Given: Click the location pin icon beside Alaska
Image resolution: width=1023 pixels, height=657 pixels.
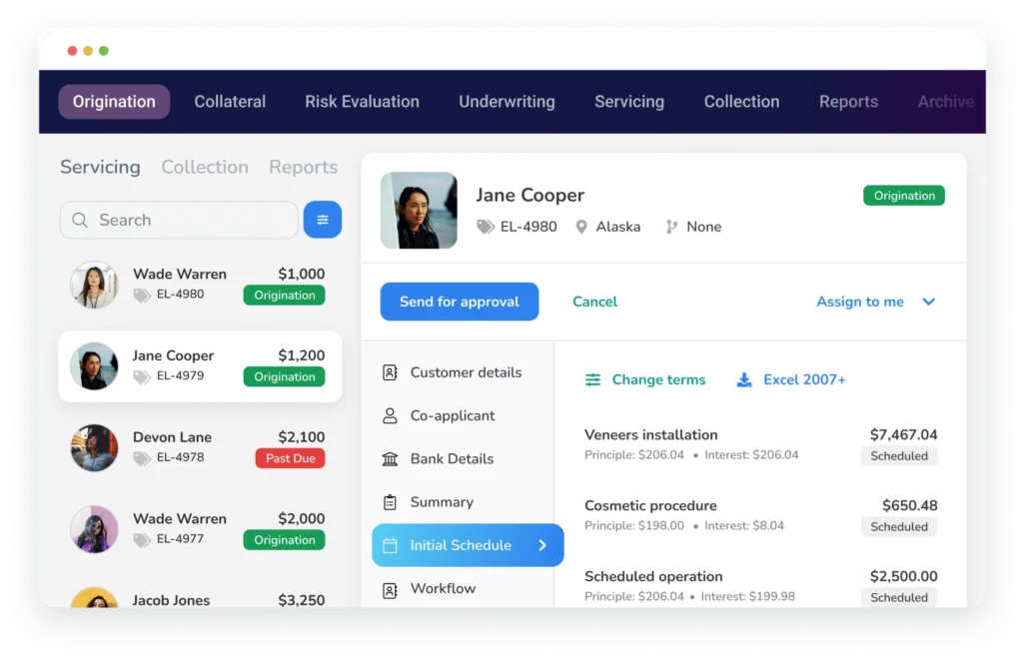Looking at the screenshot, I should click(581, 227).
